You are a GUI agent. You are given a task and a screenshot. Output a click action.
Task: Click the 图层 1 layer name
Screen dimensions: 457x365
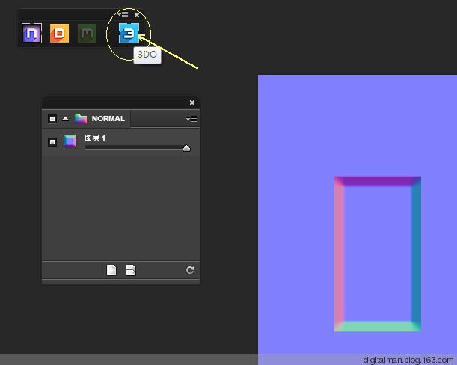95,138
